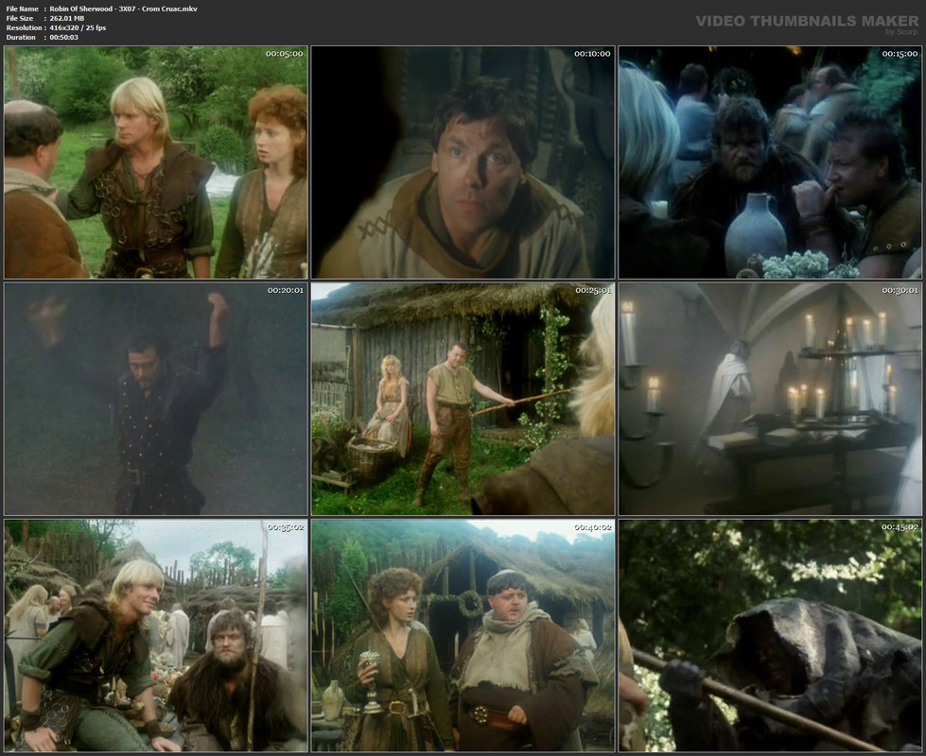
Task: Click the file size value 262.01 MB
Action: tap(67, 18)
